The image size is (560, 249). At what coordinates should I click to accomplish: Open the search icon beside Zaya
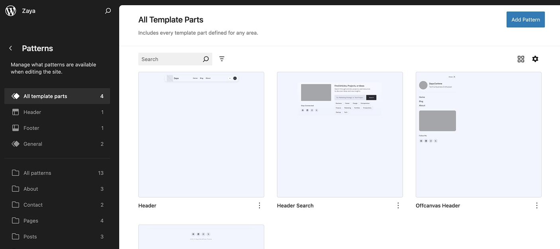(108, 11)
